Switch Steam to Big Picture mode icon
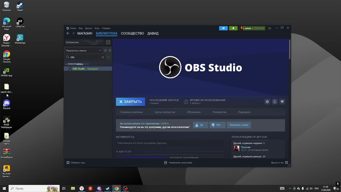Screen dimensions: 341x192 pos(270,28)
